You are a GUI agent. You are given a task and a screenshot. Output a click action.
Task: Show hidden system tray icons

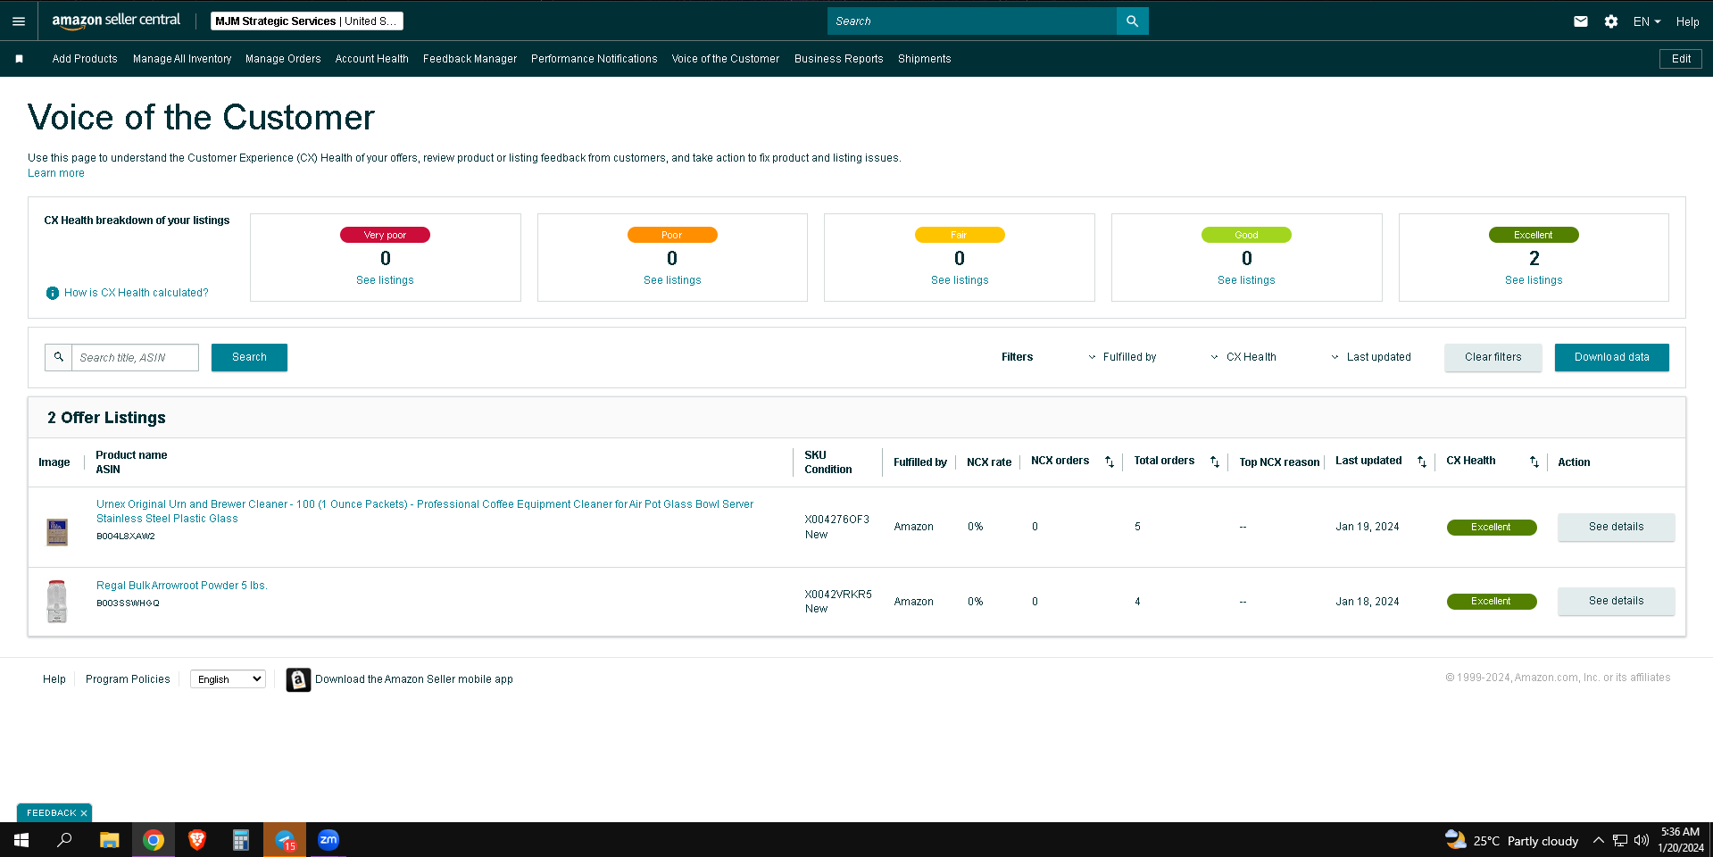1599,840
